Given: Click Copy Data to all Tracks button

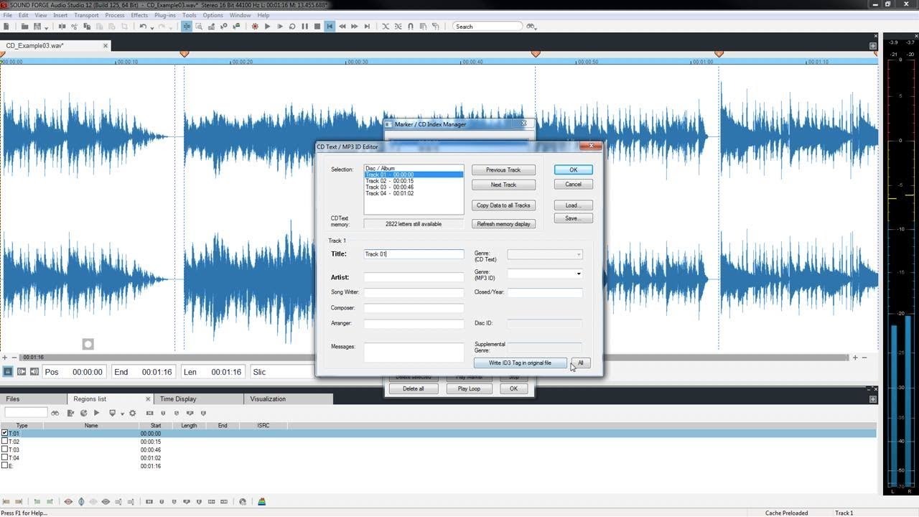Looking at the screenshot, I should click(x=503, y=205).
